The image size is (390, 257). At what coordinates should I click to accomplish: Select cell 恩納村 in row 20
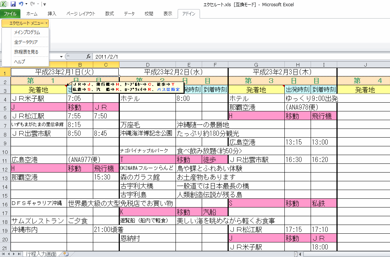click(147, 238)
